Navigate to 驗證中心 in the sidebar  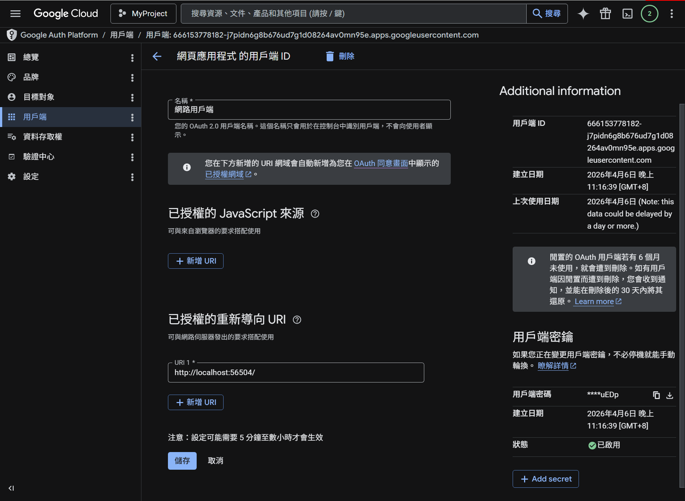(x=39, y=156)
